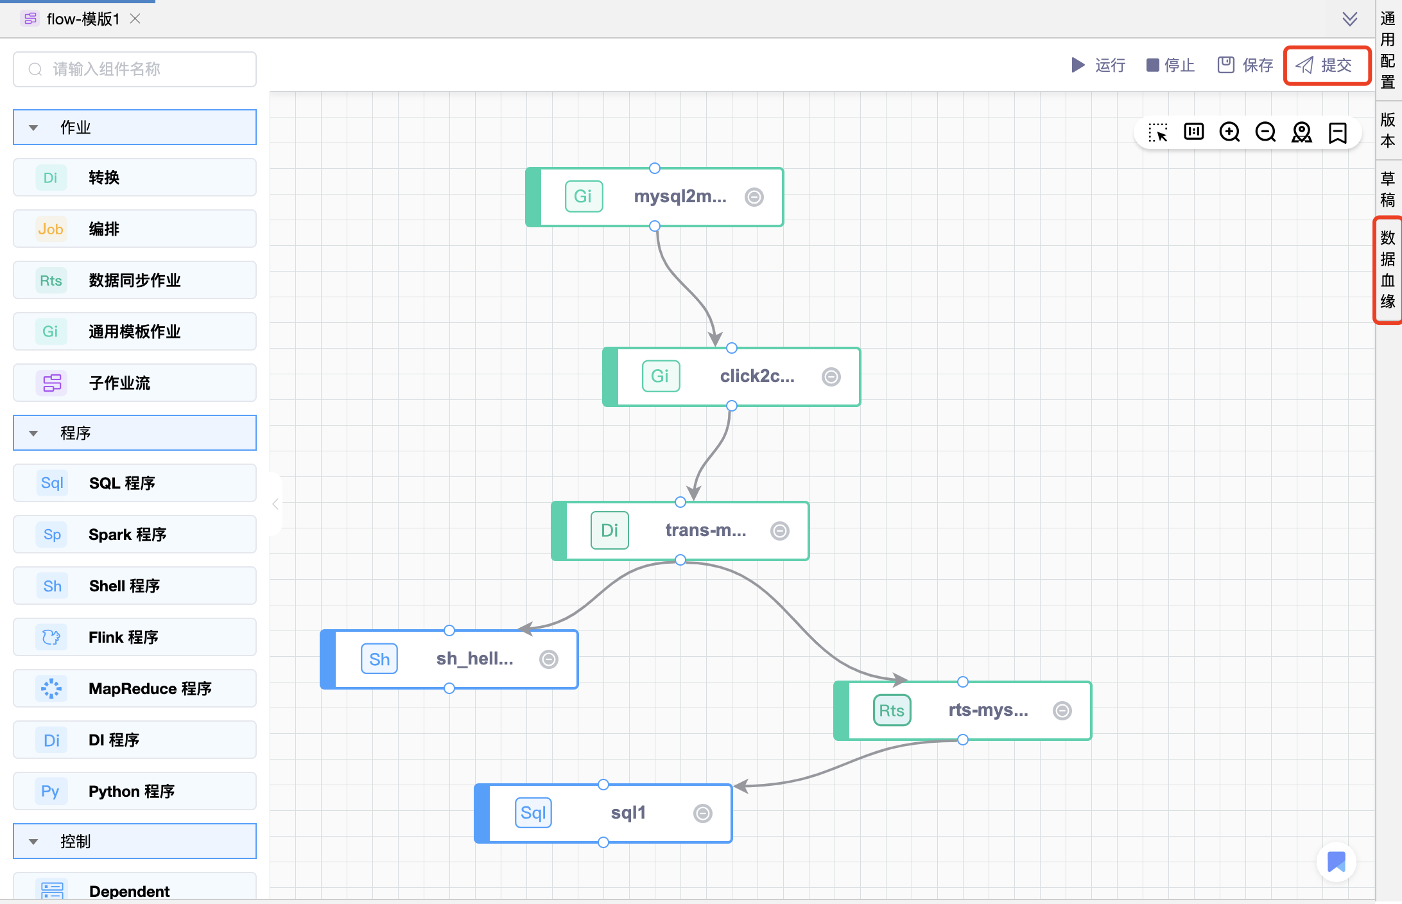Toggle the circle-minus on rts-mys node
1402x904 pixels.
tap(1062, 711)
